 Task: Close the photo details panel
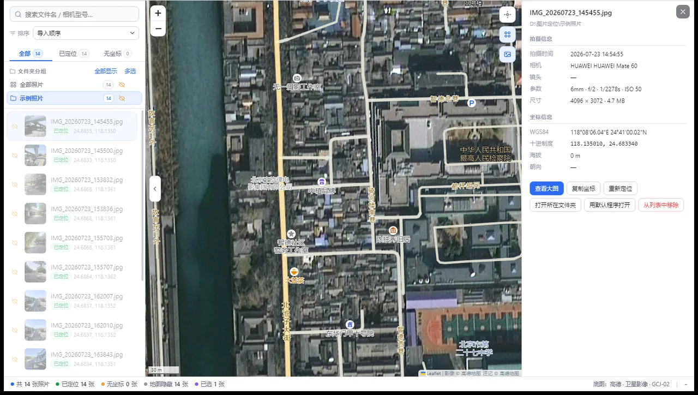pyautogui.click(x=683, y=12)
